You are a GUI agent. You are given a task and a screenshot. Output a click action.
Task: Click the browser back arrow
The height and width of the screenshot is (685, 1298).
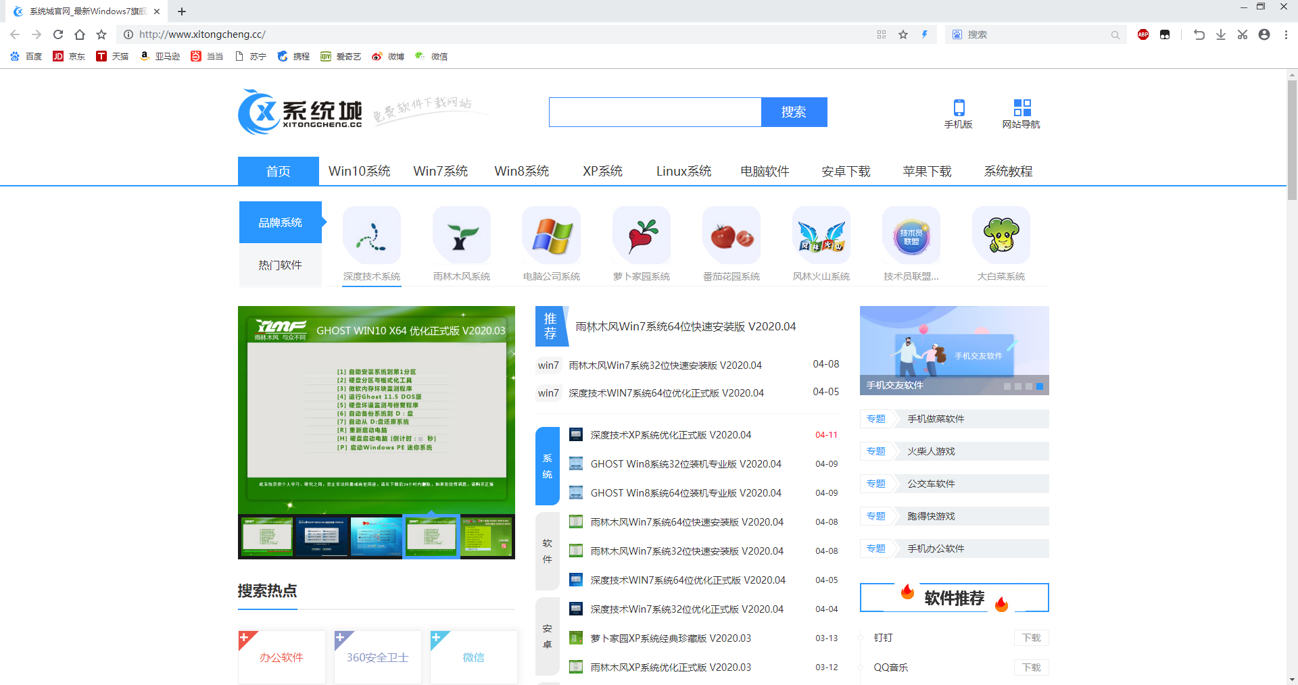[15, 34]
